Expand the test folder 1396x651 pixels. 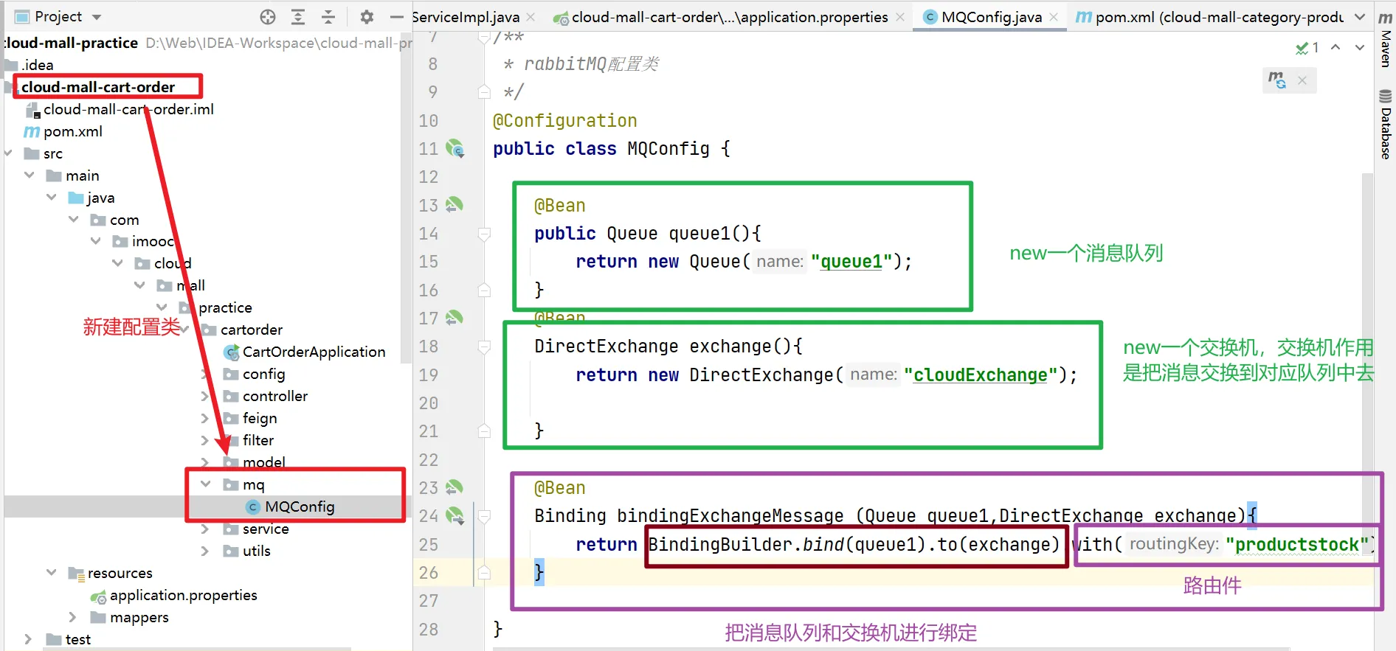[x=28, y=639]
